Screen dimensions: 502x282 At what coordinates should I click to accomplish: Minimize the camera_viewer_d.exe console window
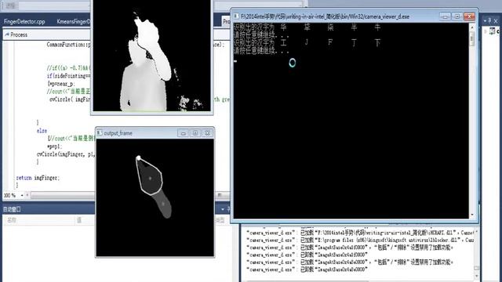(445, 16)
